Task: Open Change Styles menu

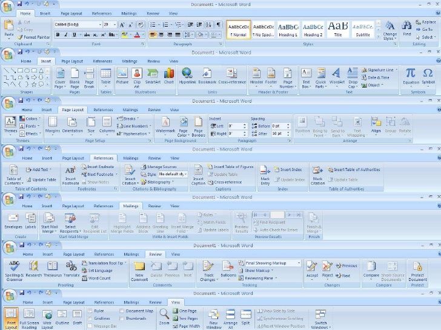Action: pos(390,30)
